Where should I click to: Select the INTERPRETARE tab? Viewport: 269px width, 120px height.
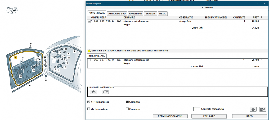97,56
